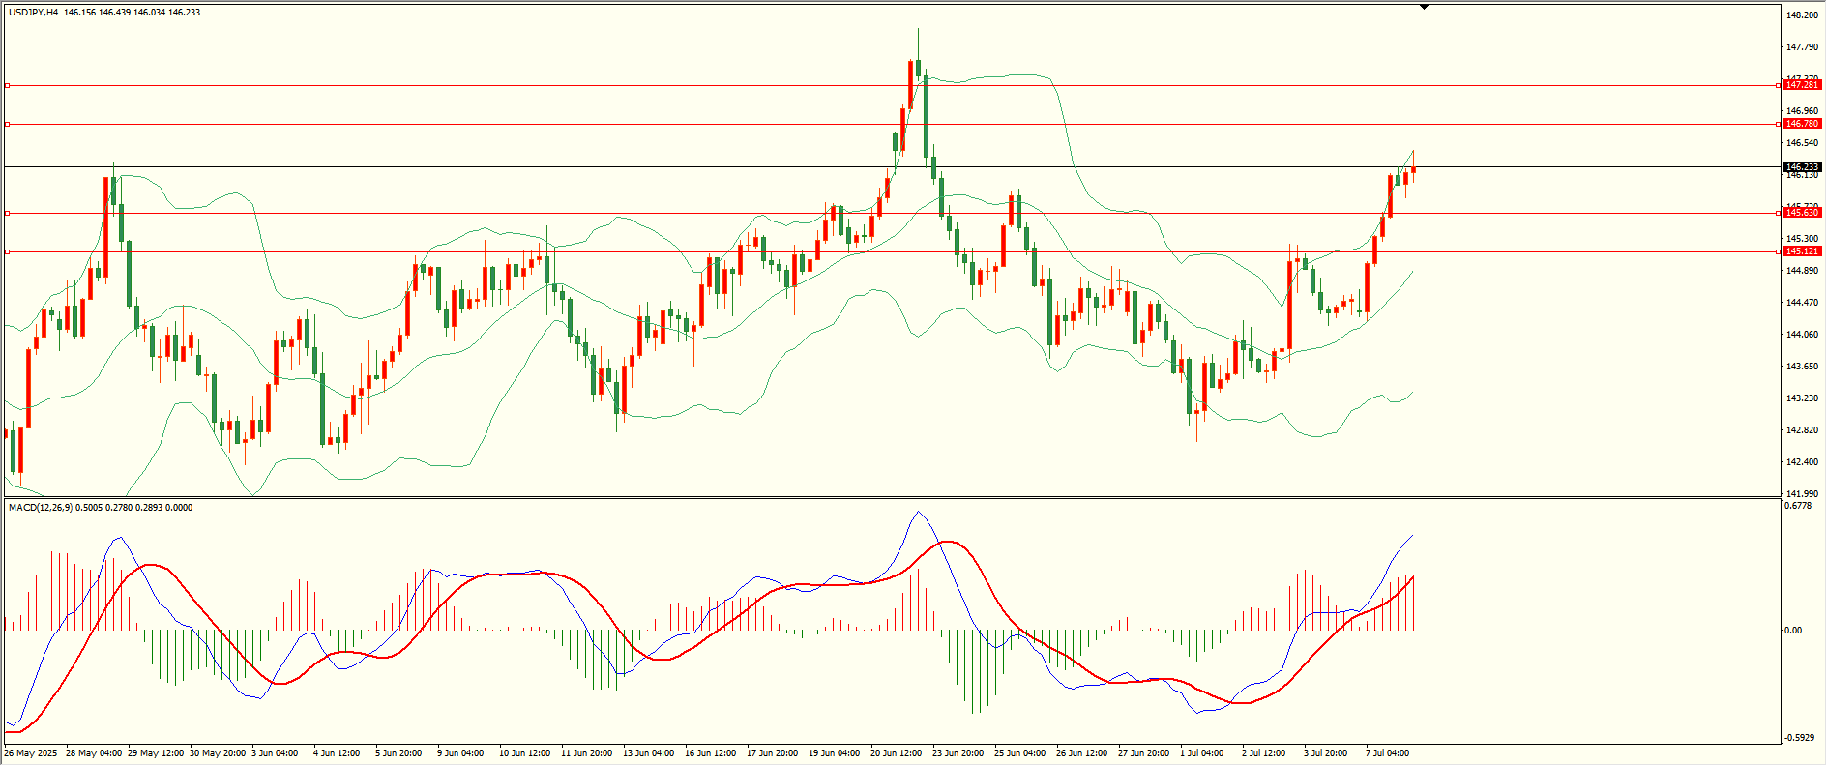Click the 145.300 price scale label

(x=1802, y=239)
